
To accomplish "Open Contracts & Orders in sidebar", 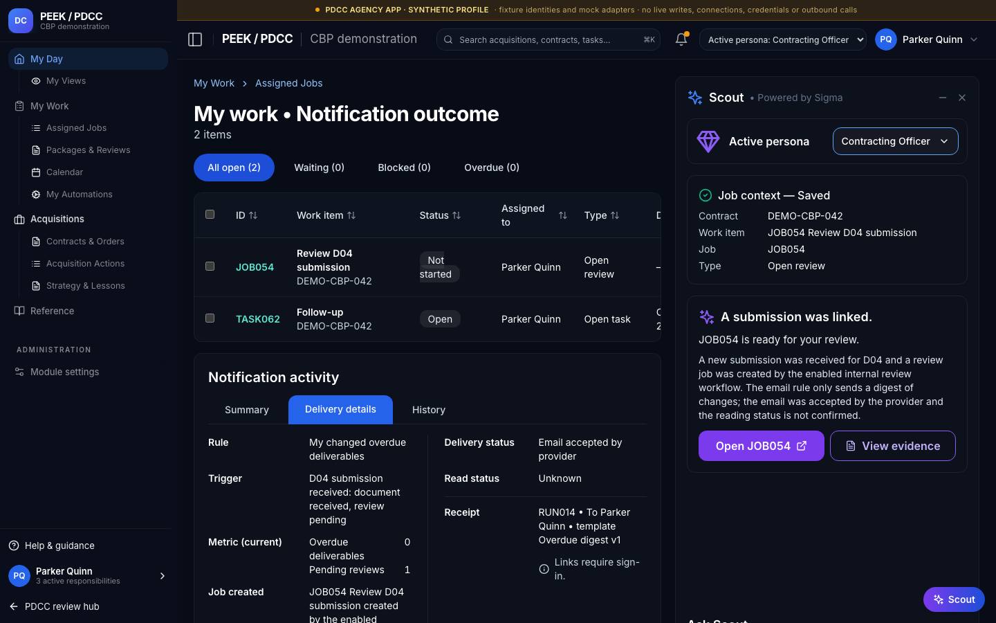I will coord(85,242).
